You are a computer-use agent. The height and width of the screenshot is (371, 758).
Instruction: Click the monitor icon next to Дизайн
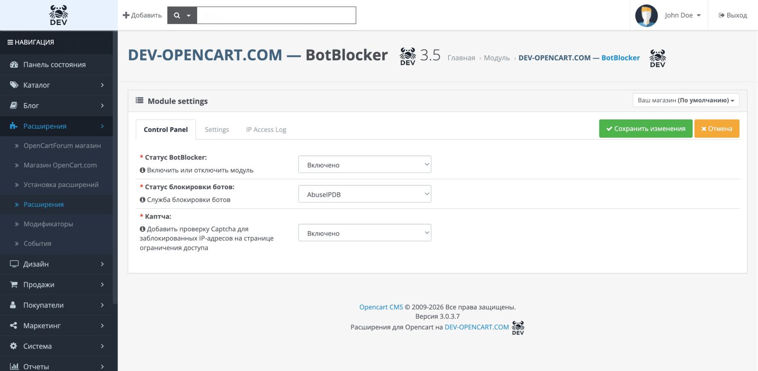[x=14, y=264]
